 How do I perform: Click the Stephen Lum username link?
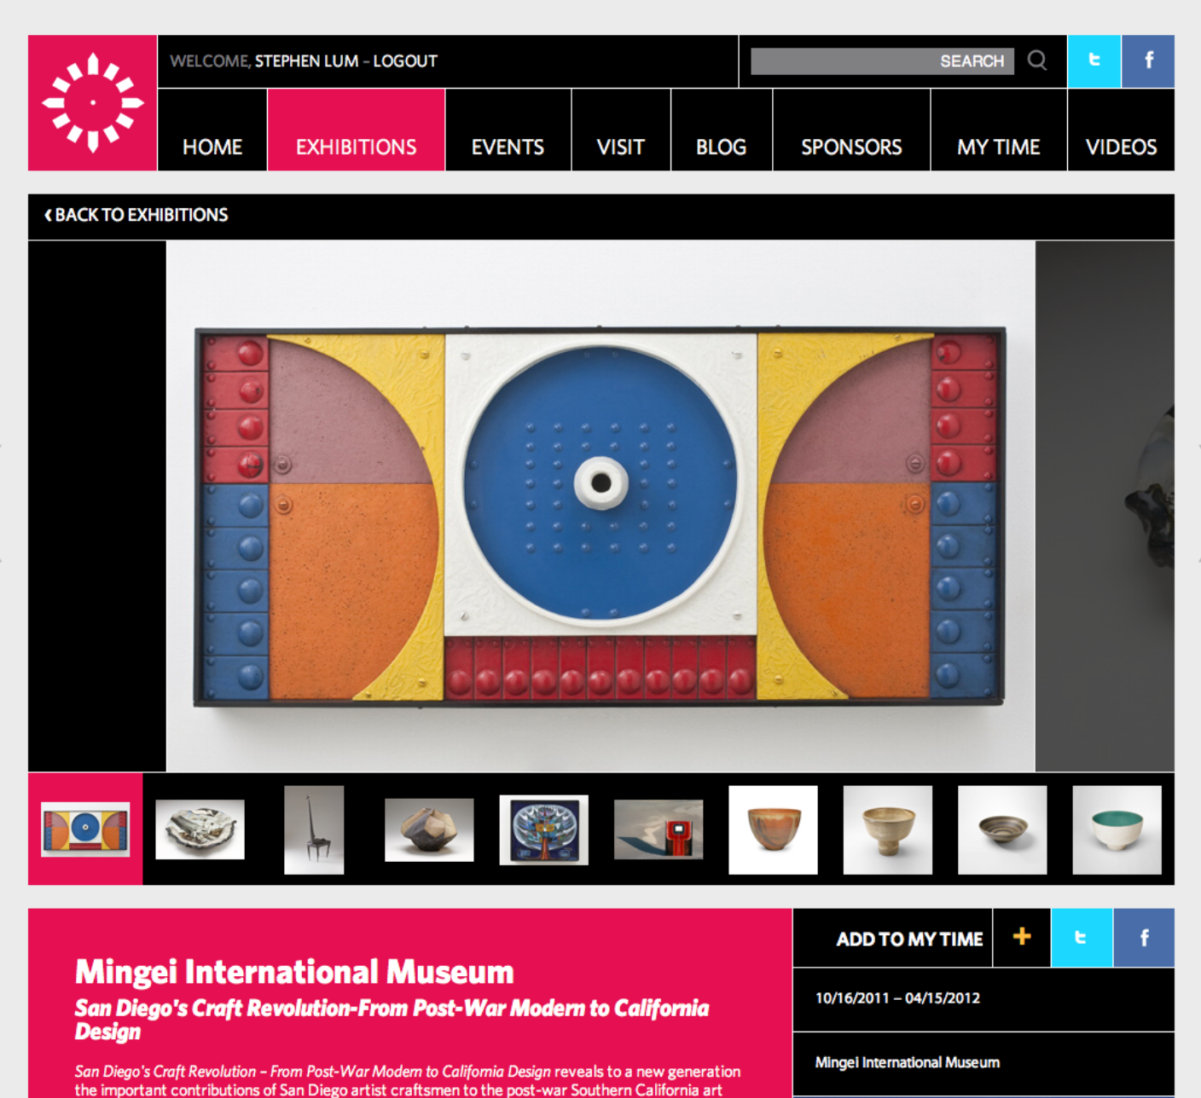[x=307, y=61]
